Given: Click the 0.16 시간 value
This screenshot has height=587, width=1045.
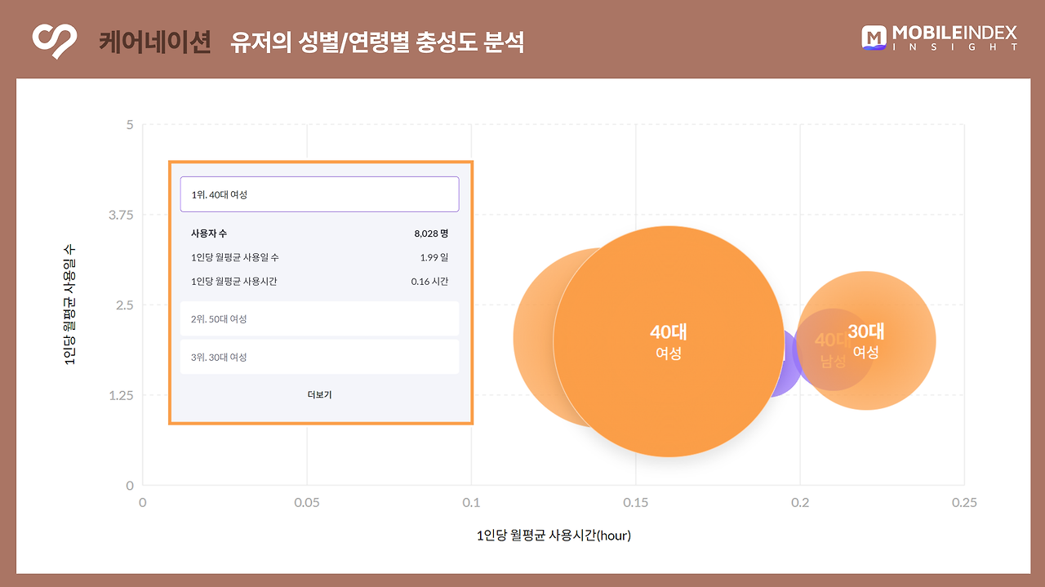Looking at the screenshot, I should point(429,281).
